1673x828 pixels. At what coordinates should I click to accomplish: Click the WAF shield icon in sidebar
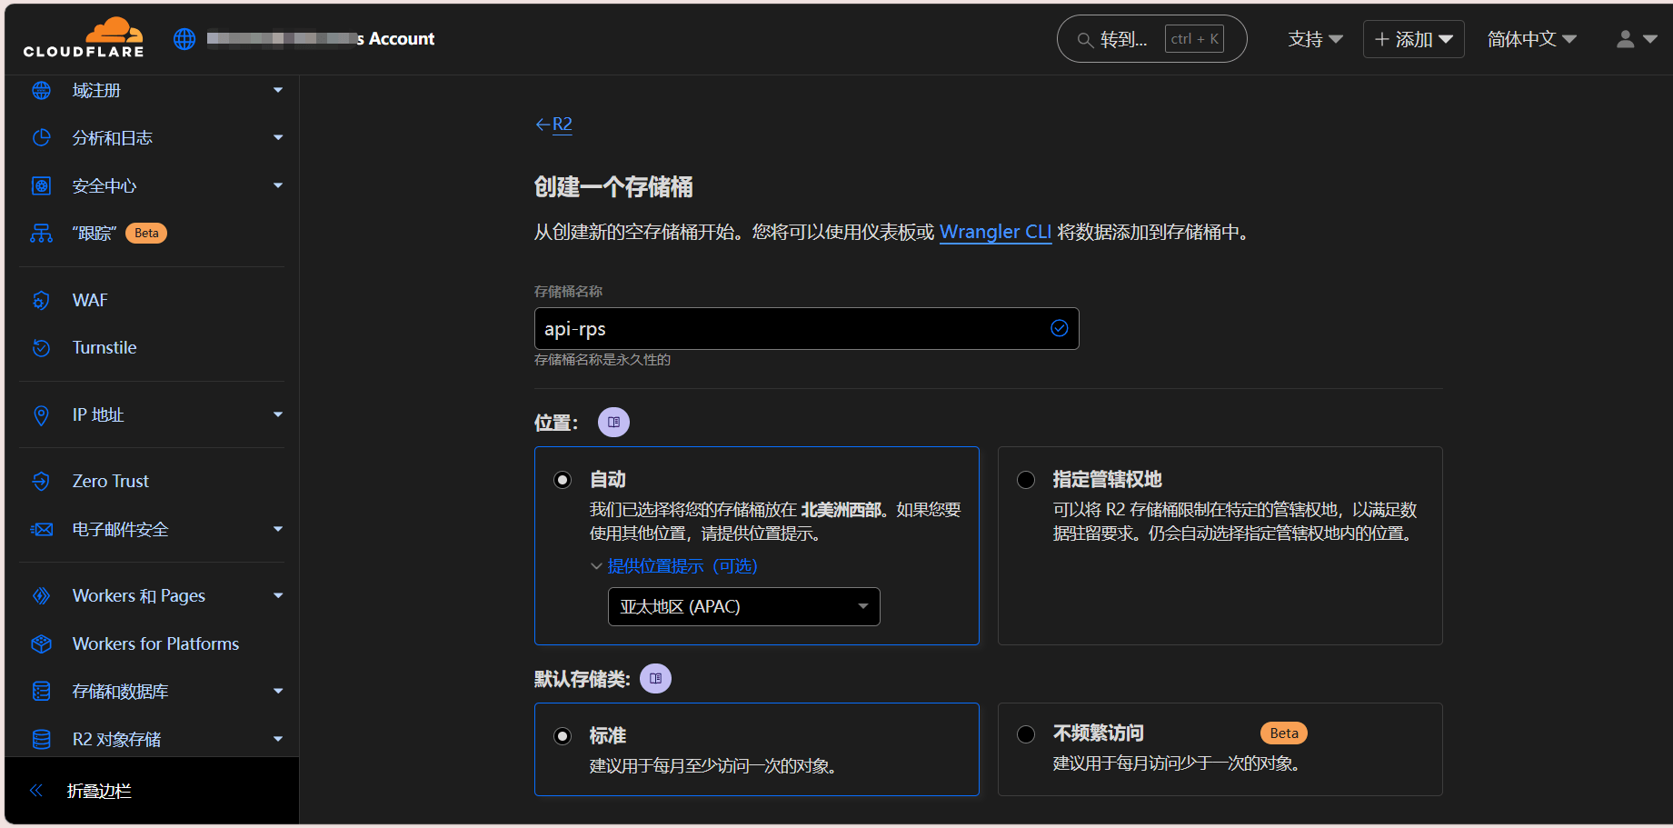41,300
